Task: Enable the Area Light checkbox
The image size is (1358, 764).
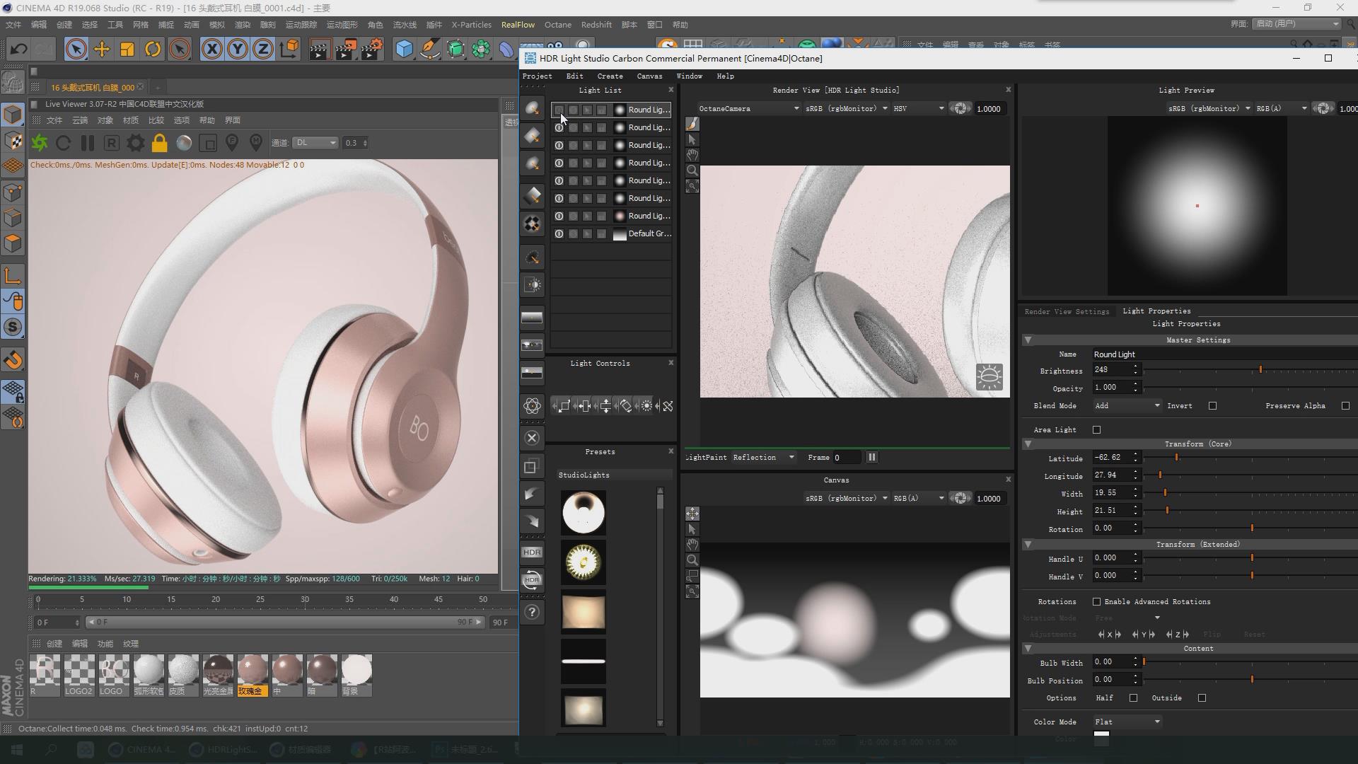Action: [1096, 430]
